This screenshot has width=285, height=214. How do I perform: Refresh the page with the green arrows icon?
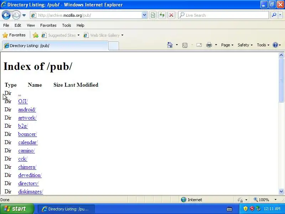162,15
